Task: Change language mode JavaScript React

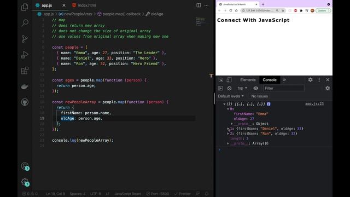Action: point(127,194)
